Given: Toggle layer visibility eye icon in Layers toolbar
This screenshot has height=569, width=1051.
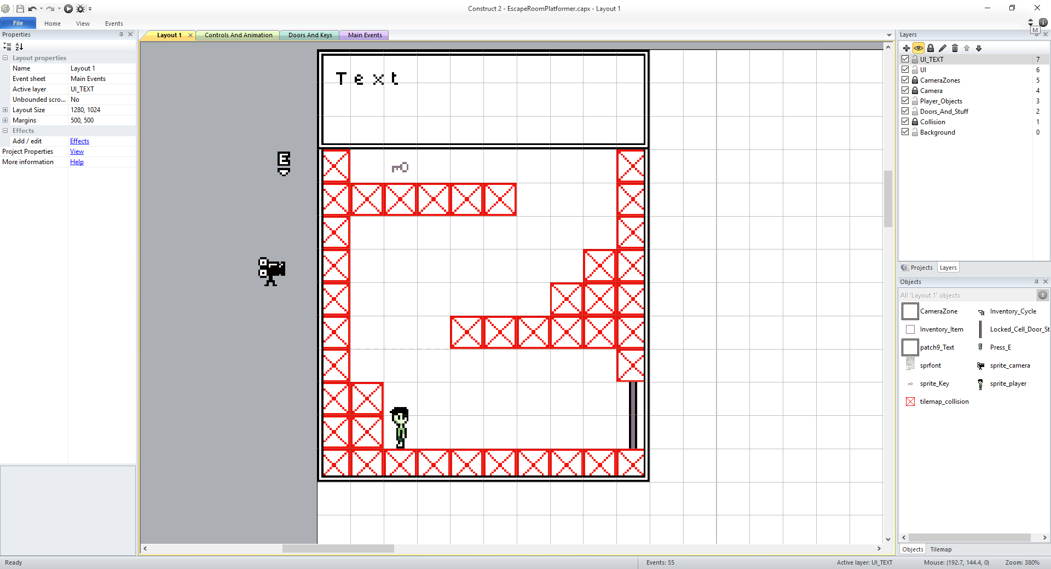Looking at the screenshot, I should [x=919, y=48].
